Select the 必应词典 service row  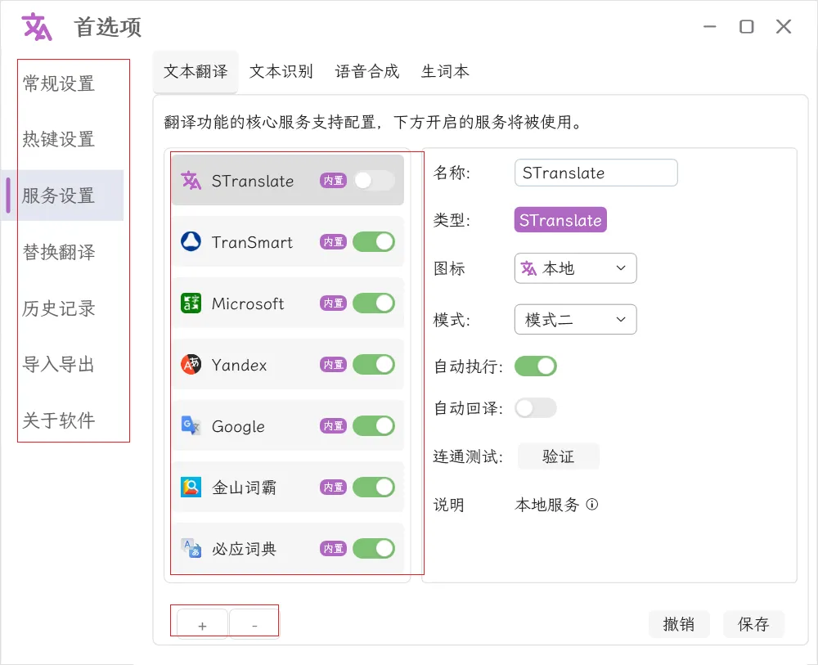(287, 548)
